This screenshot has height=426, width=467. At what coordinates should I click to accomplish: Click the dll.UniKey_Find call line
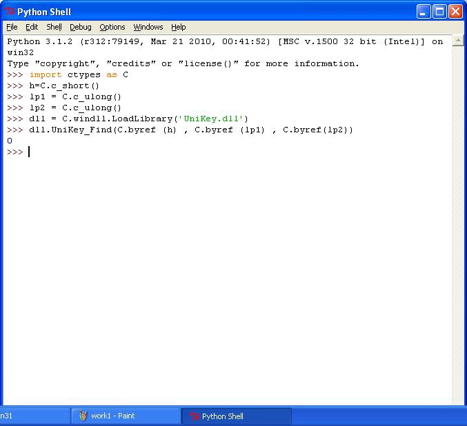point(191,130)
